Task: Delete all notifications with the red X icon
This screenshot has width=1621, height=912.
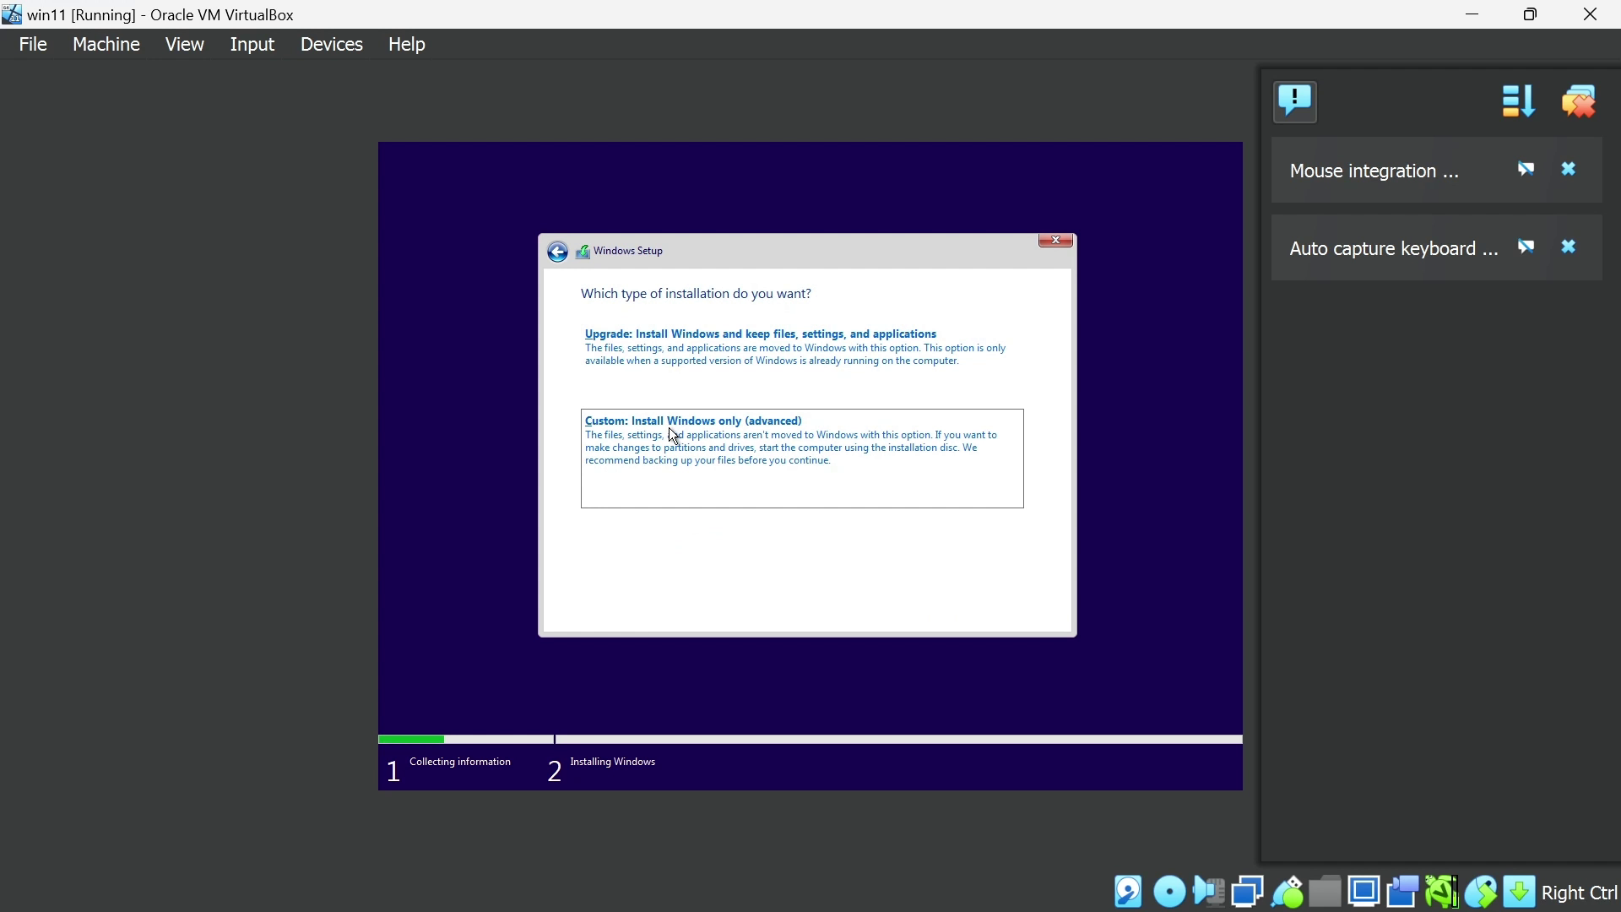Action: click(1579, 101)
